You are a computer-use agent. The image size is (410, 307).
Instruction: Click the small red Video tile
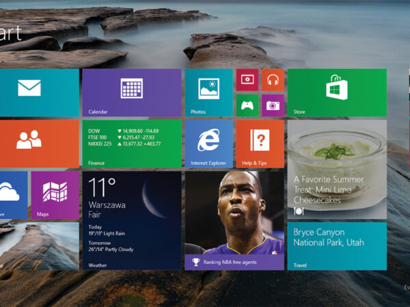pos(247,80)
